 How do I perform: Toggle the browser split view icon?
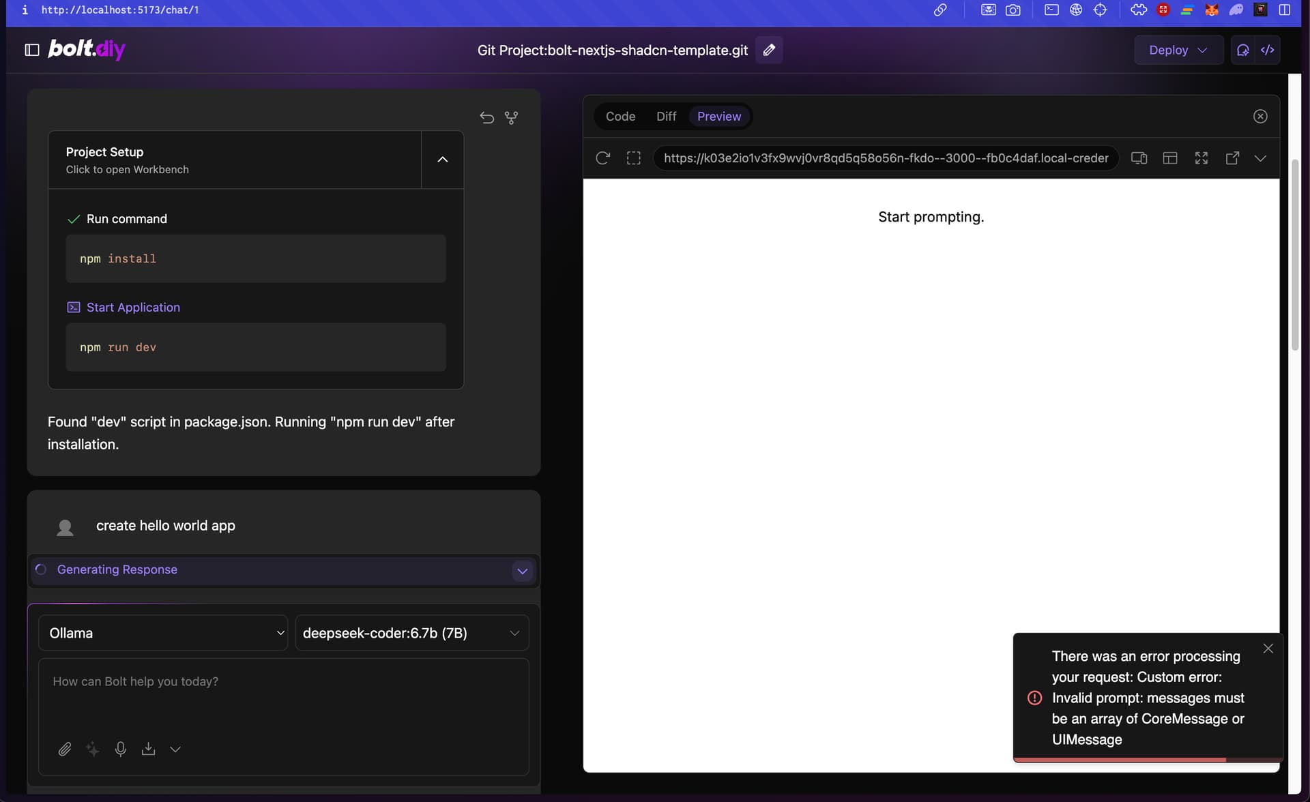click(1285, 10)
